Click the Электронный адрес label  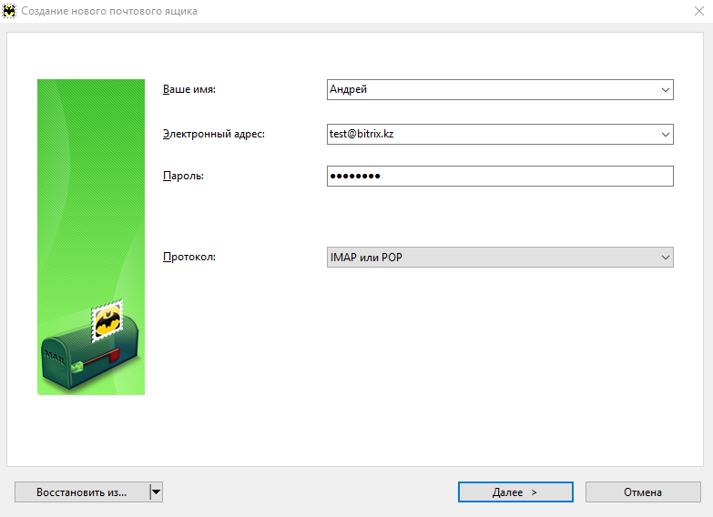click(214, 134)
